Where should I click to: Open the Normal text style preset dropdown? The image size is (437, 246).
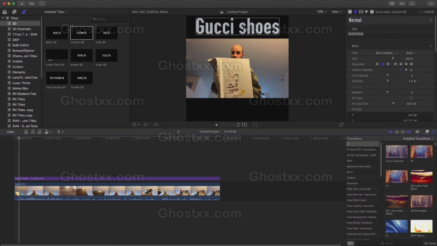pos(390,20)
